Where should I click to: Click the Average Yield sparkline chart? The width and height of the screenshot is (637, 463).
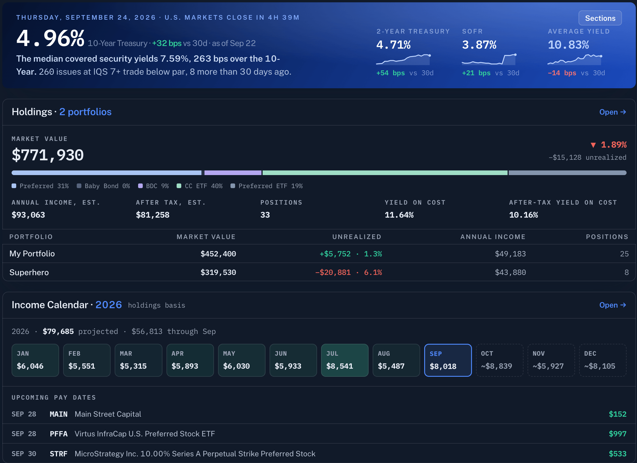pyautogui.click(x=575, y=59)
